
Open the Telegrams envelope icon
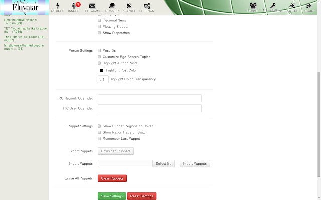[92, 6]
